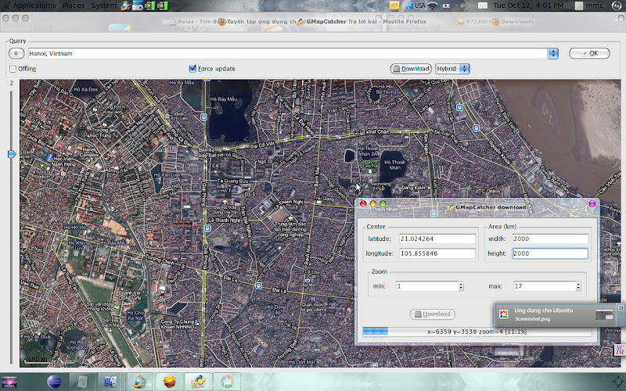The width and height of the screenshot is (626, 391).
Task: Click the battery indicator in tray
Action: (x=446, y=5)
